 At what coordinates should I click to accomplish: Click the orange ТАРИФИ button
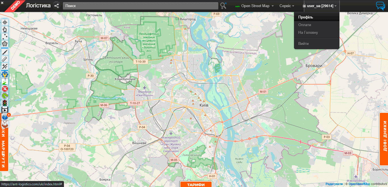click(x=196, y=184)
